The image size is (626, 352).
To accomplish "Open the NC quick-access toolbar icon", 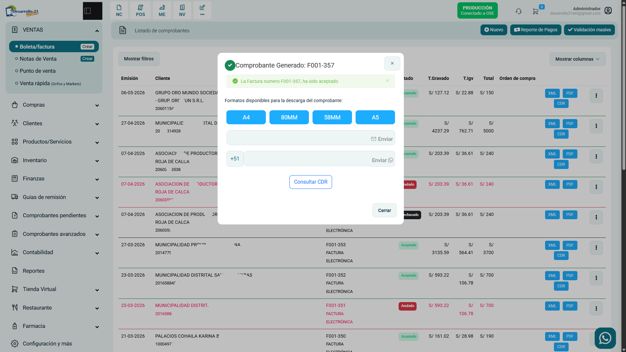I will (119, 10).
